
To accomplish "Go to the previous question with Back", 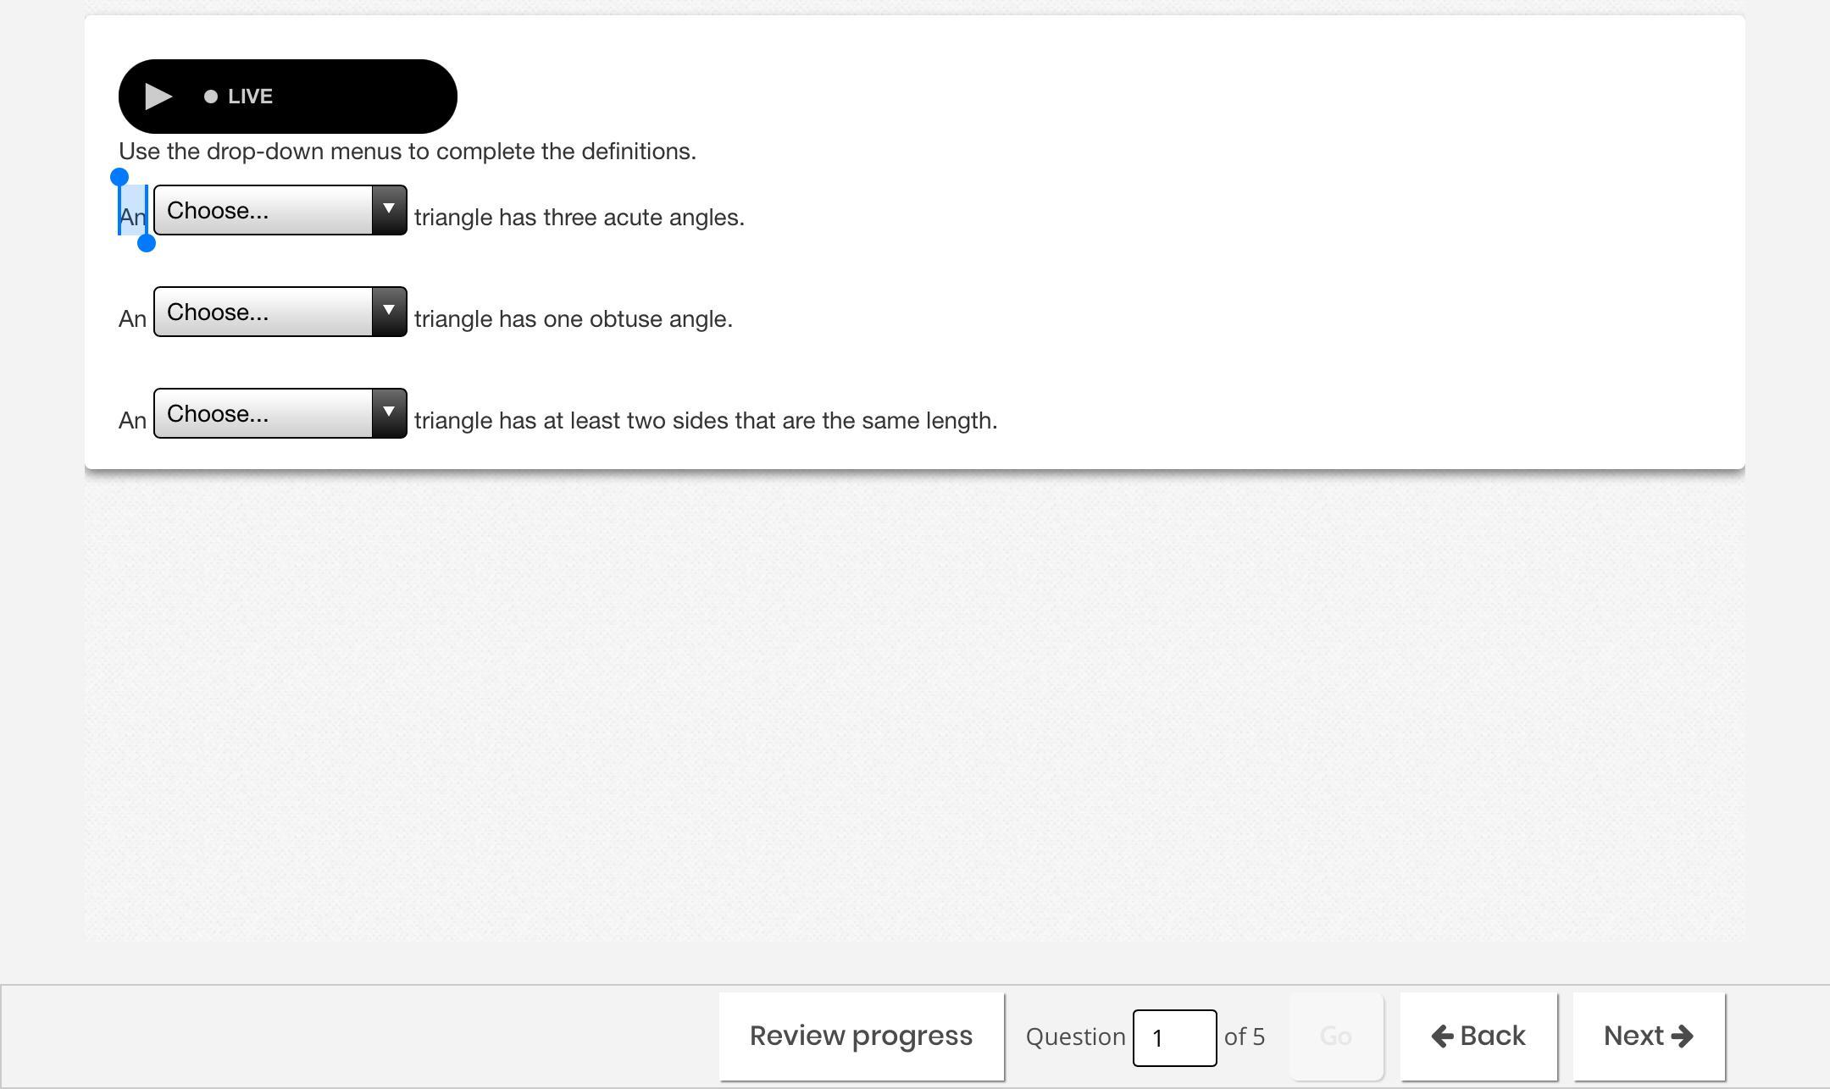I will 1478,1036.
